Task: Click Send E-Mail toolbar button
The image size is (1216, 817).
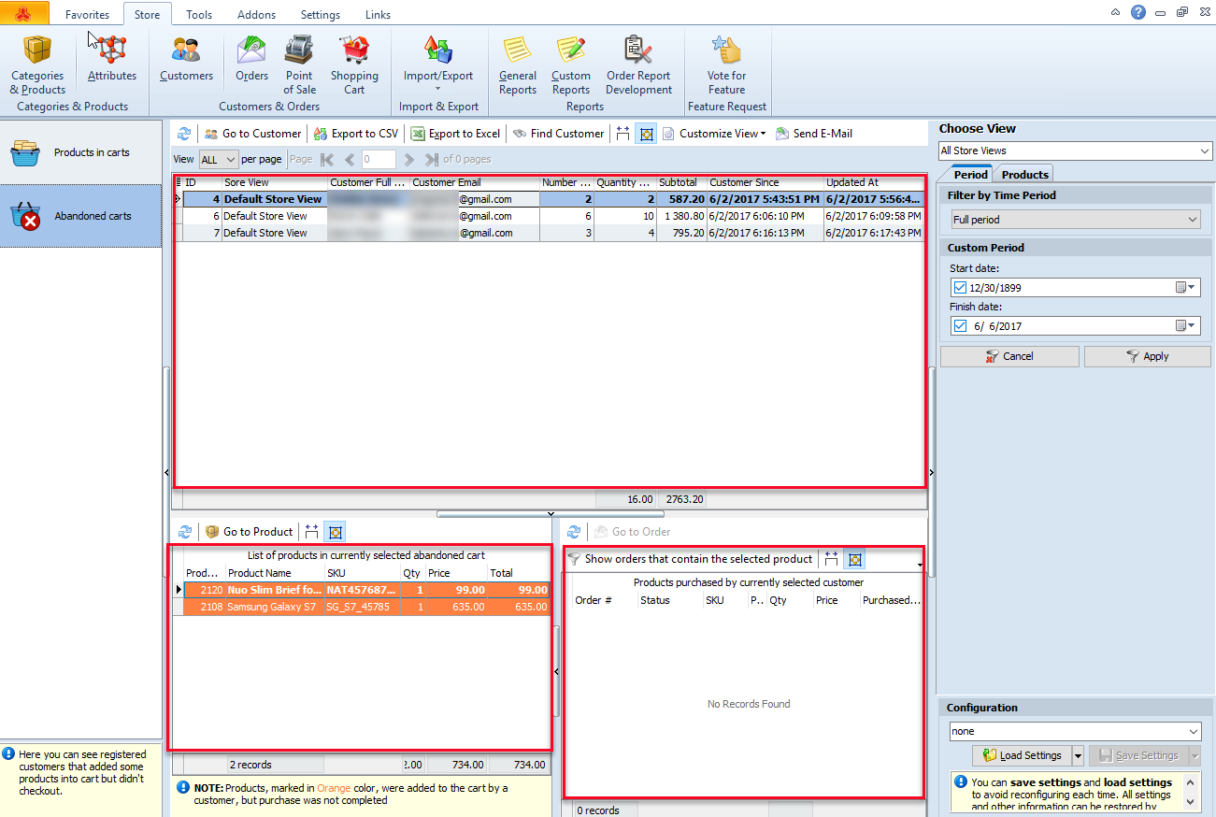Action: [x=813, y=134]
